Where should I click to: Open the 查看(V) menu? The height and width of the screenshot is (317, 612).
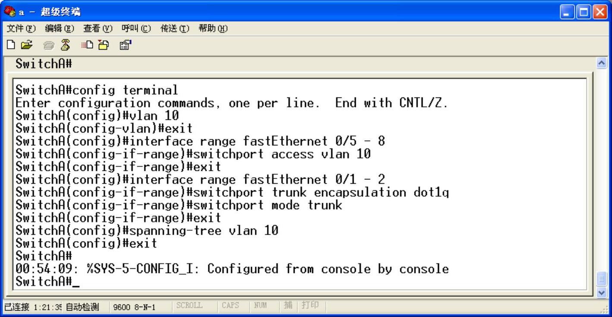pyautogui.click(x=98, y=28)
